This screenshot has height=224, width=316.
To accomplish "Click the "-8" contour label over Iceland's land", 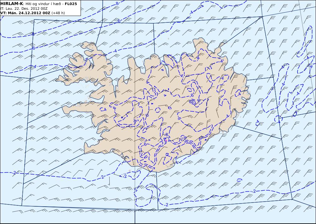I will pos(166,134).
